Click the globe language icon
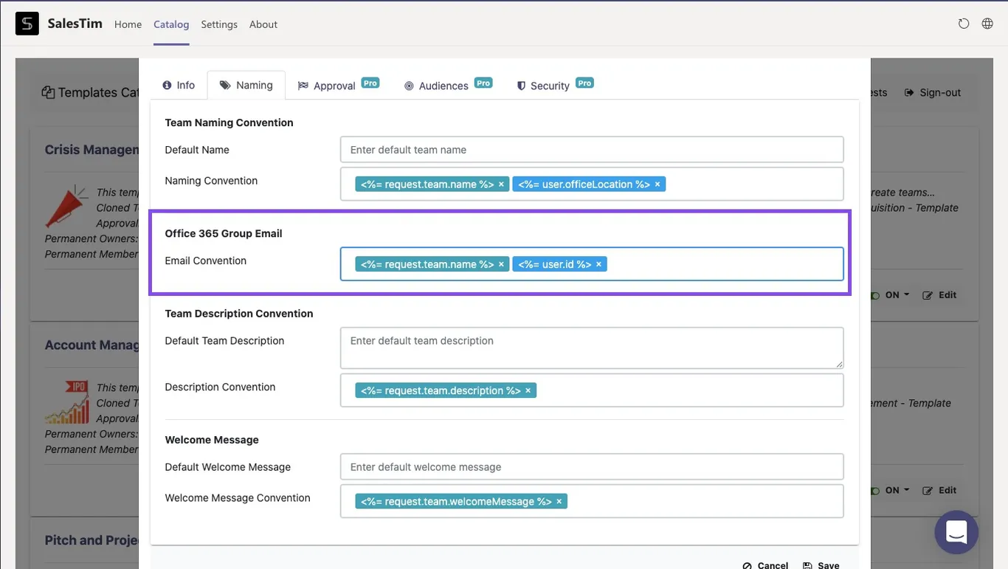The width and height of the screenshot is (1008, 569). click(x=987, y=24)
